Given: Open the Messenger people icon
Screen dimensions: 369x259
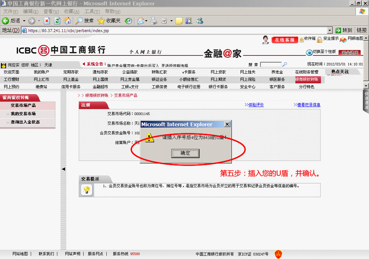Looking at the screenshot, I should pyautogui.click(x=200, y=21).
